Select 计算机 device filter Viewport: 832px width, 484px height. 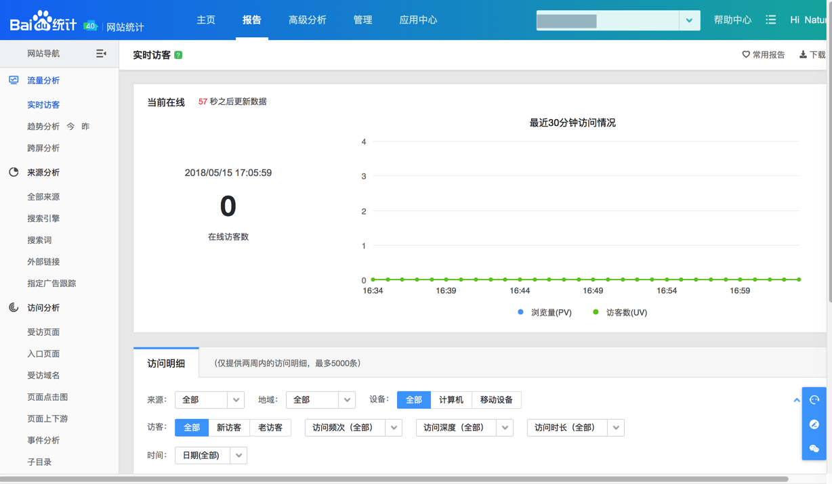pyautogui.click(x=451, y=400)
